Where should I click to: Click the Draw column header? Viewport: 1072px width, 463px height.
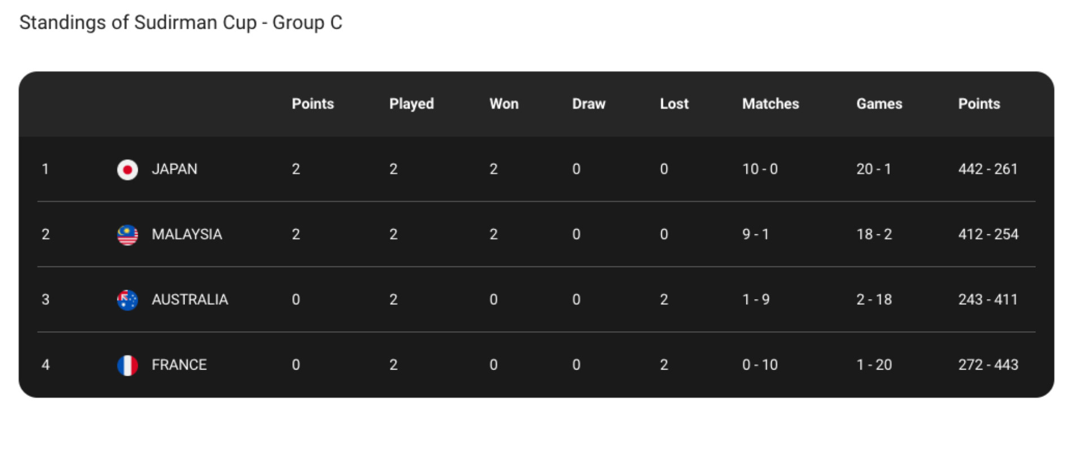pos(588,104)
